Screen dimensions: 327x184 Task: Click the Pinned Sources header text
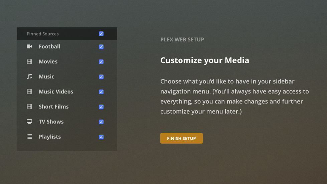42,34
